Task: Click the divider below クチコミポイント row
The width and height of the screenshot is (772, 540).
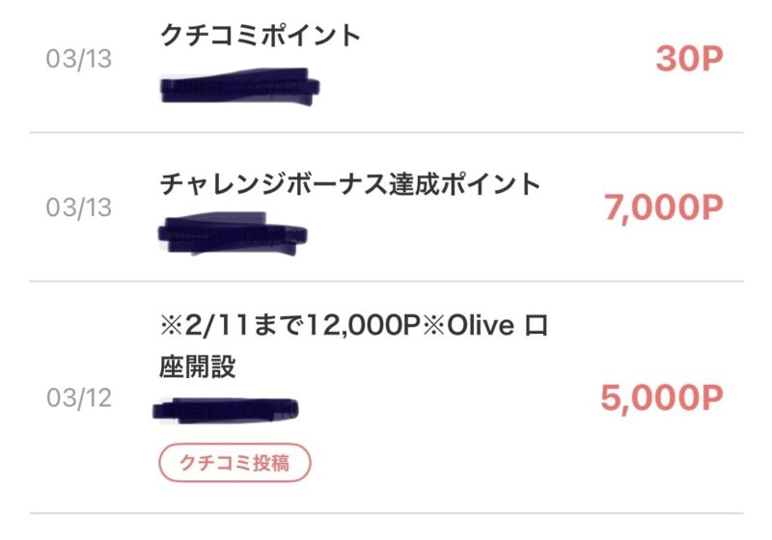Action: 386,132
